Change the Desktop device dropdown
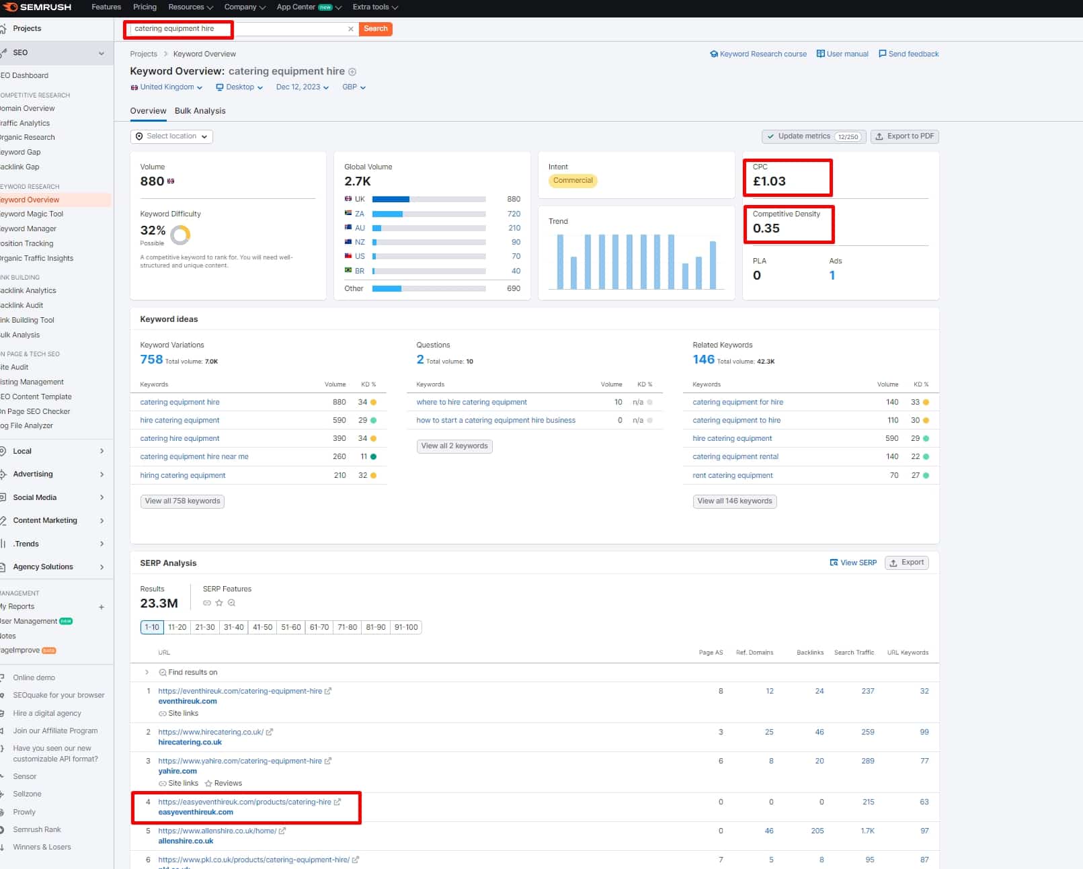1083x869 pixels. pyautogui.click(x=239, y=87)
